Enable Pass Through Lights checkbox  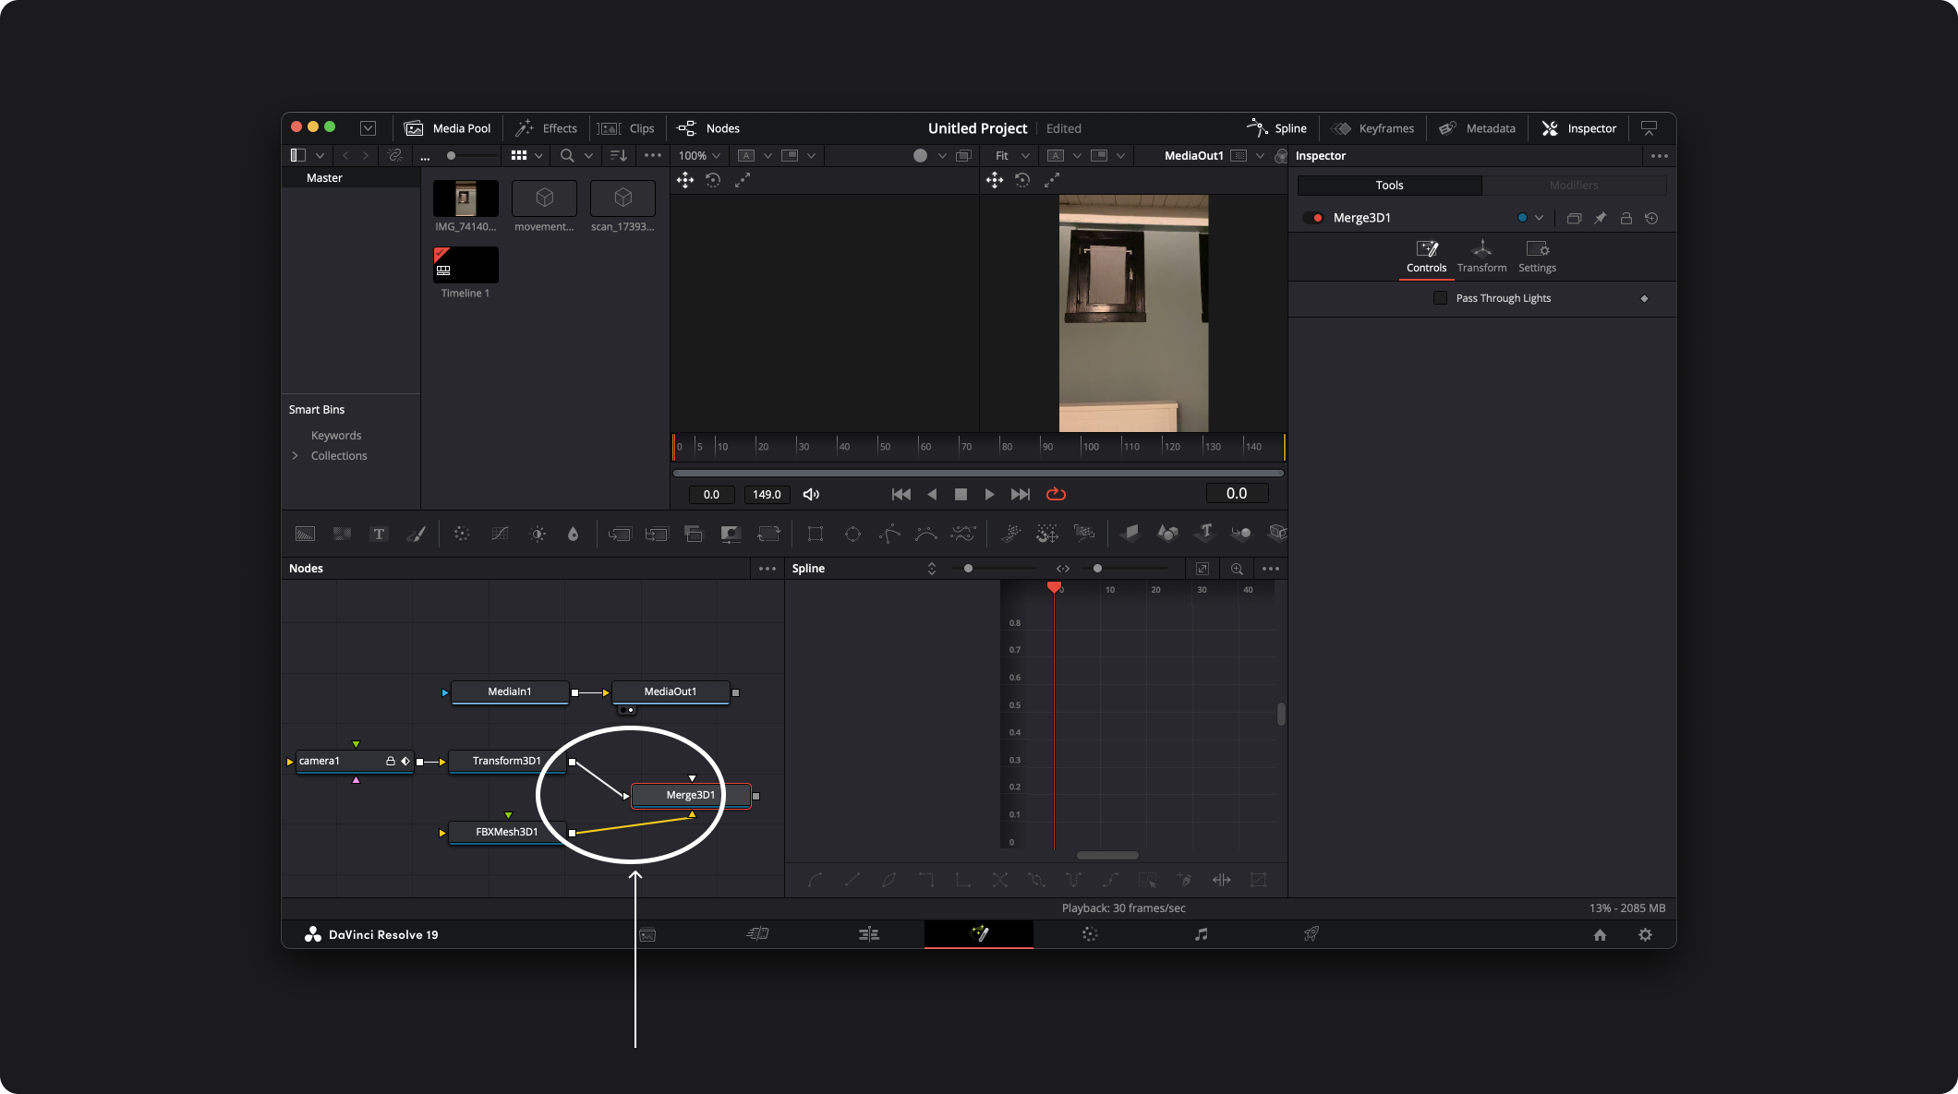point(1440,298)
